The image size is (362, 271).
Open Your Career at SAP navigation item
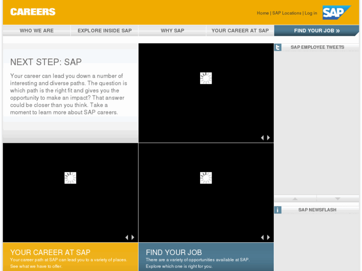[240, 31]
